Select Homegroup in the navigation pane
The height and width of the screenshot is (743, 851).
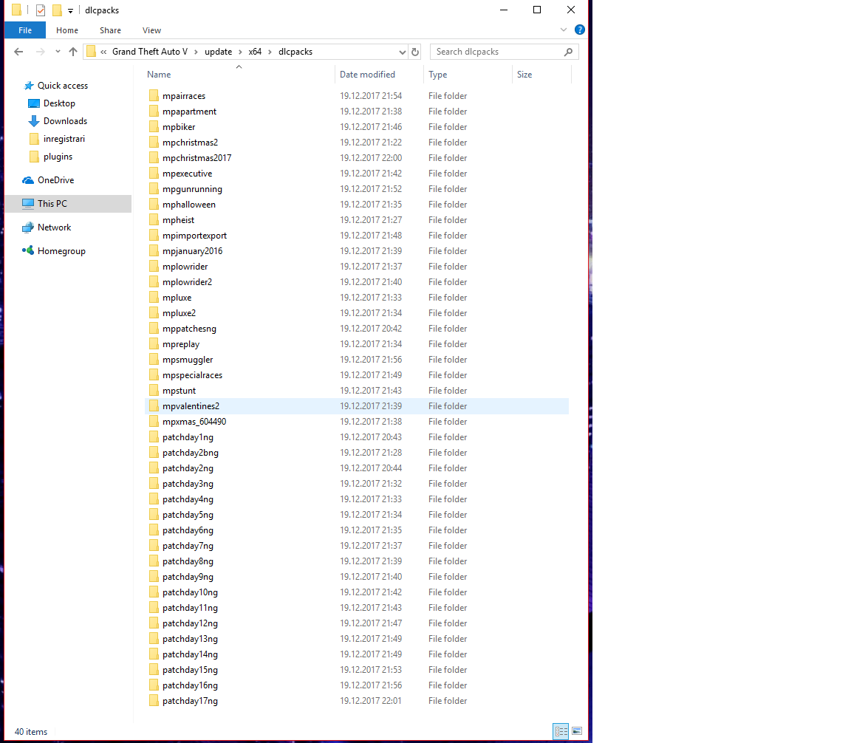pyautogui.click(x=61, y=251)
